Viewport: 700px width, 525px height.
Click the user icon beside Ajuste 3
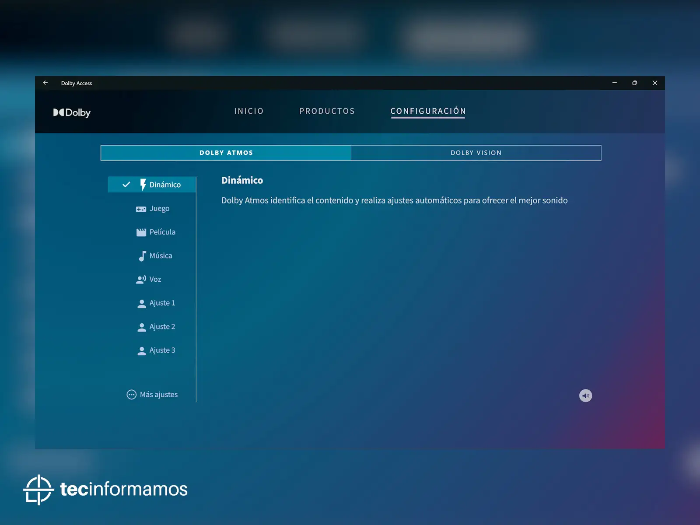141,351
